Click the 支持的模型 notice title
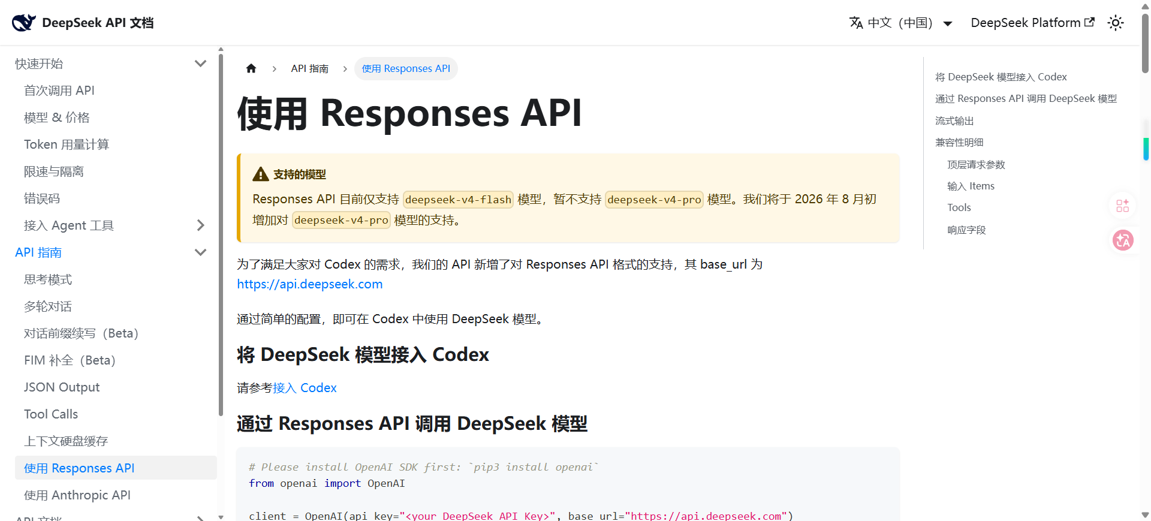 pos(300,174)
